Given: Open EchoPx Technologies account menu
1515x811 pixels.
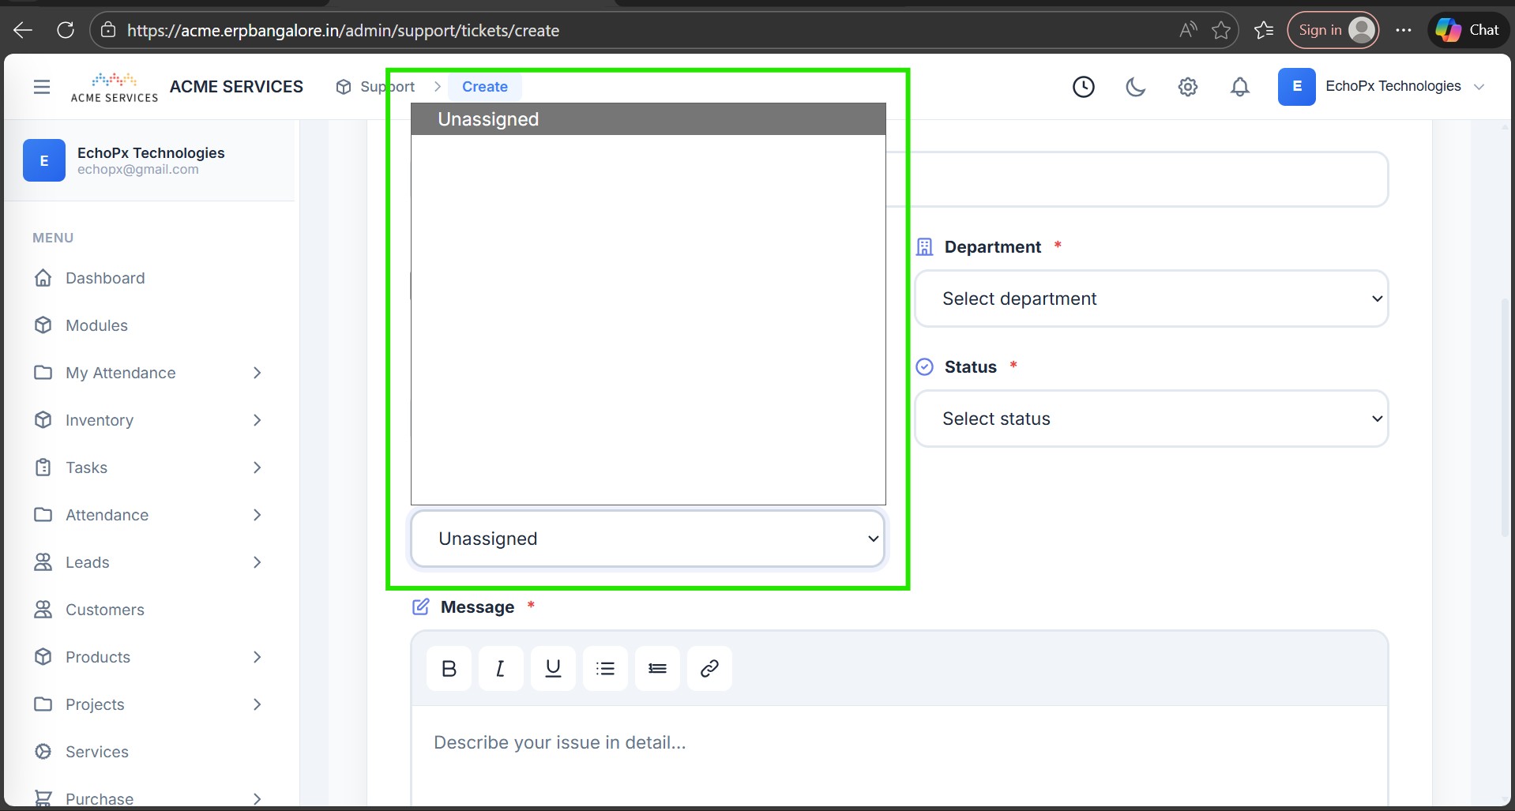Looking at the screenshot, I should click(1382, 87).
